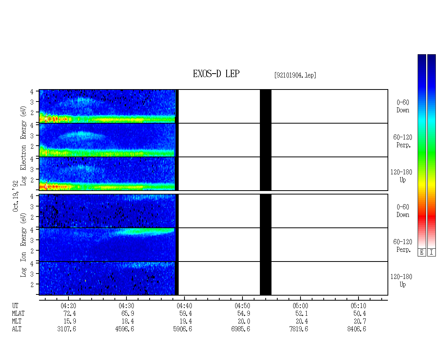
Task: Select the electron panel's 60-120 Perp. label
Action: 403,141
